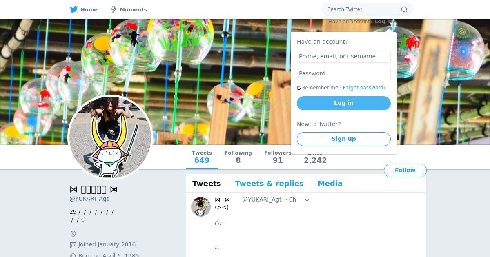Click the magnifier search icon
Image resolution: width=490 pixels, height=257 pixels.
404,9
